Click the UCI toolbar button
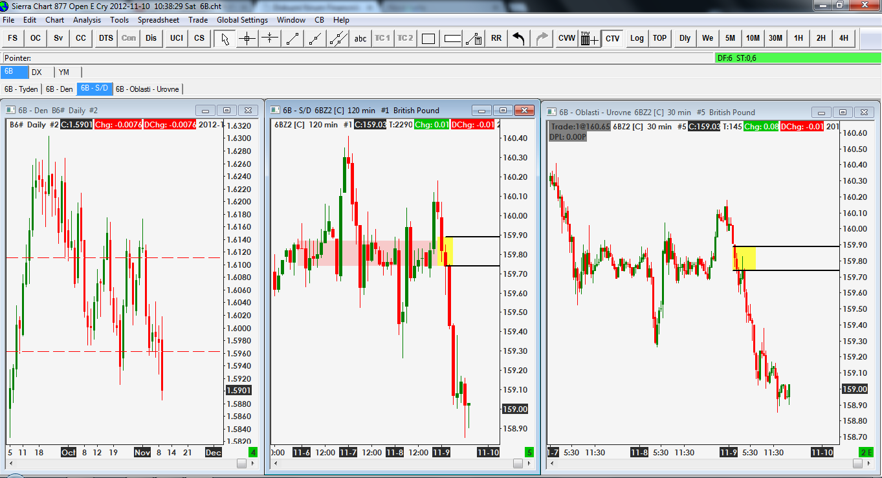 pos(177,38)
